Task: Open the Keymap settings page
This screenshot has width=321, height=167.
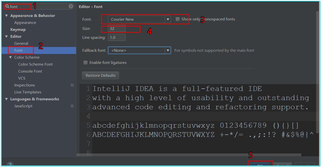Action: 18,30
